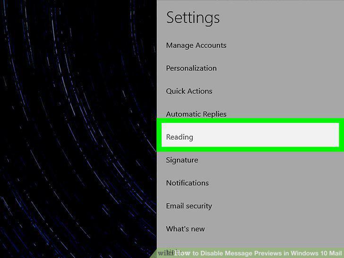Viewport: 344px width, 258px height.
Task: View the What's new entry
Action: click(x=185, y=229)
